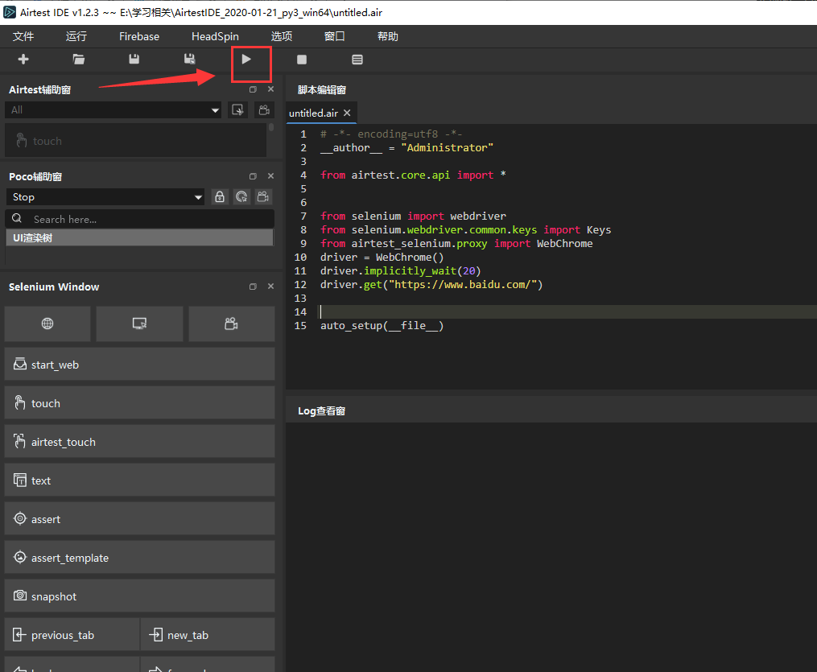Click the Airtest panel scrollbar
This screenshot has height=672, width=817.
pyautogui.click(x=271, y=128)
